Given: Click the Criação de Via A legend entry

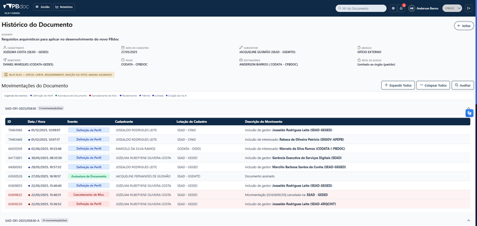Looking at the screenshot, I should (176, 95).
